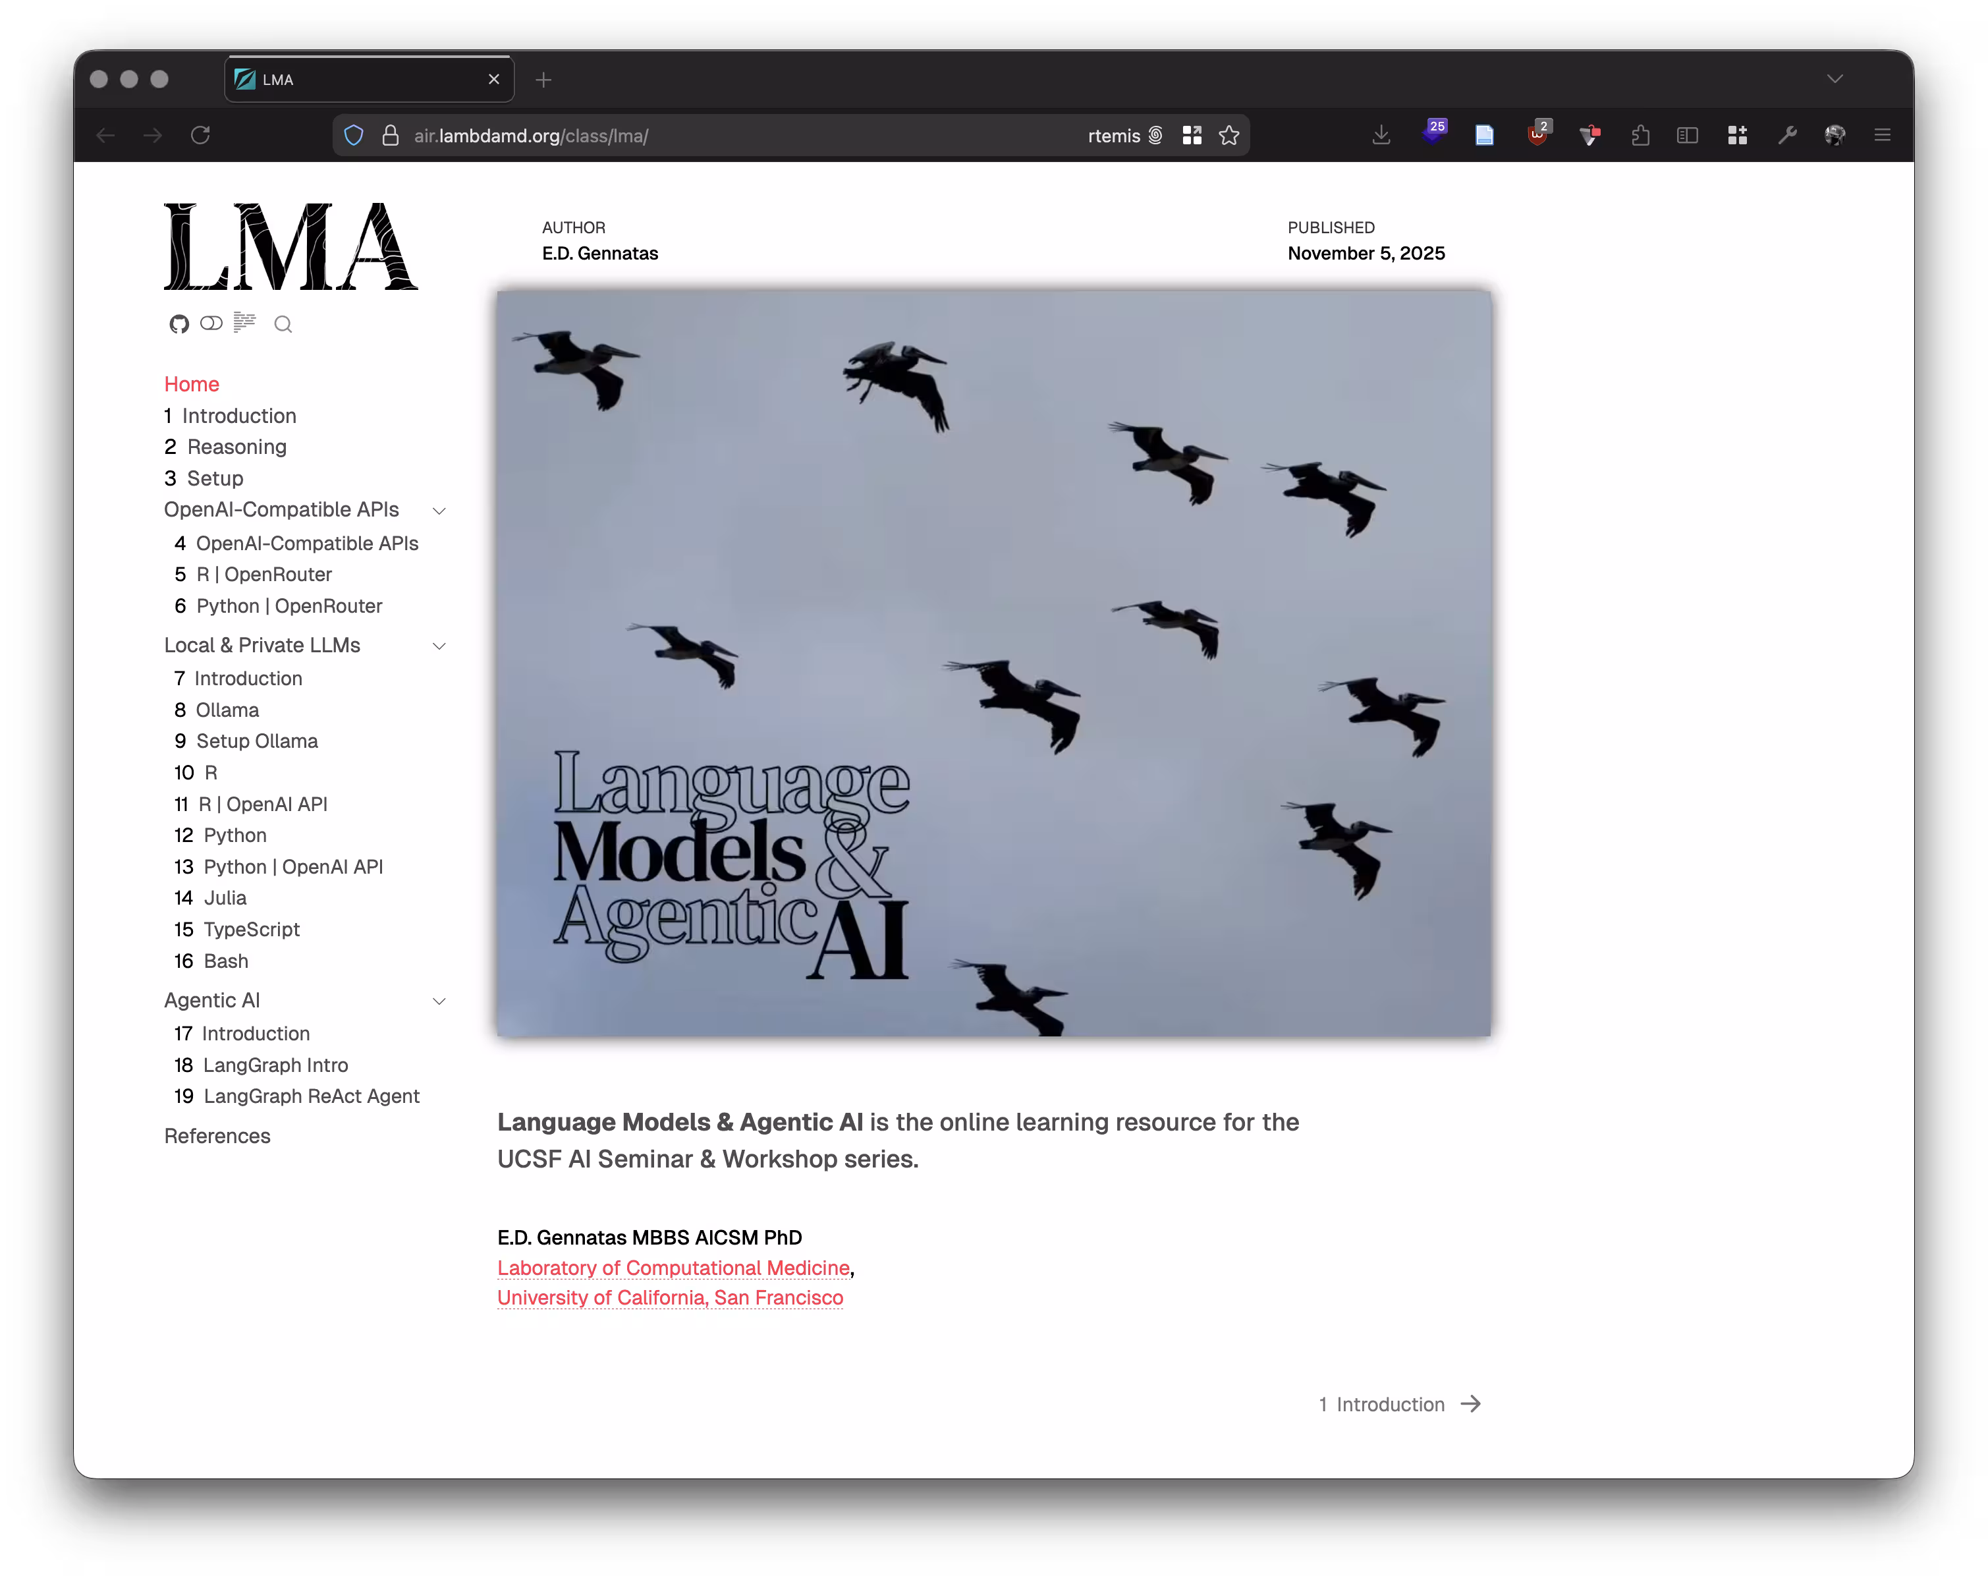This screenshot has height=1576, width=1988.
Task: Open uBlock Origin extension icon
Action: [x=1537, y=136]
